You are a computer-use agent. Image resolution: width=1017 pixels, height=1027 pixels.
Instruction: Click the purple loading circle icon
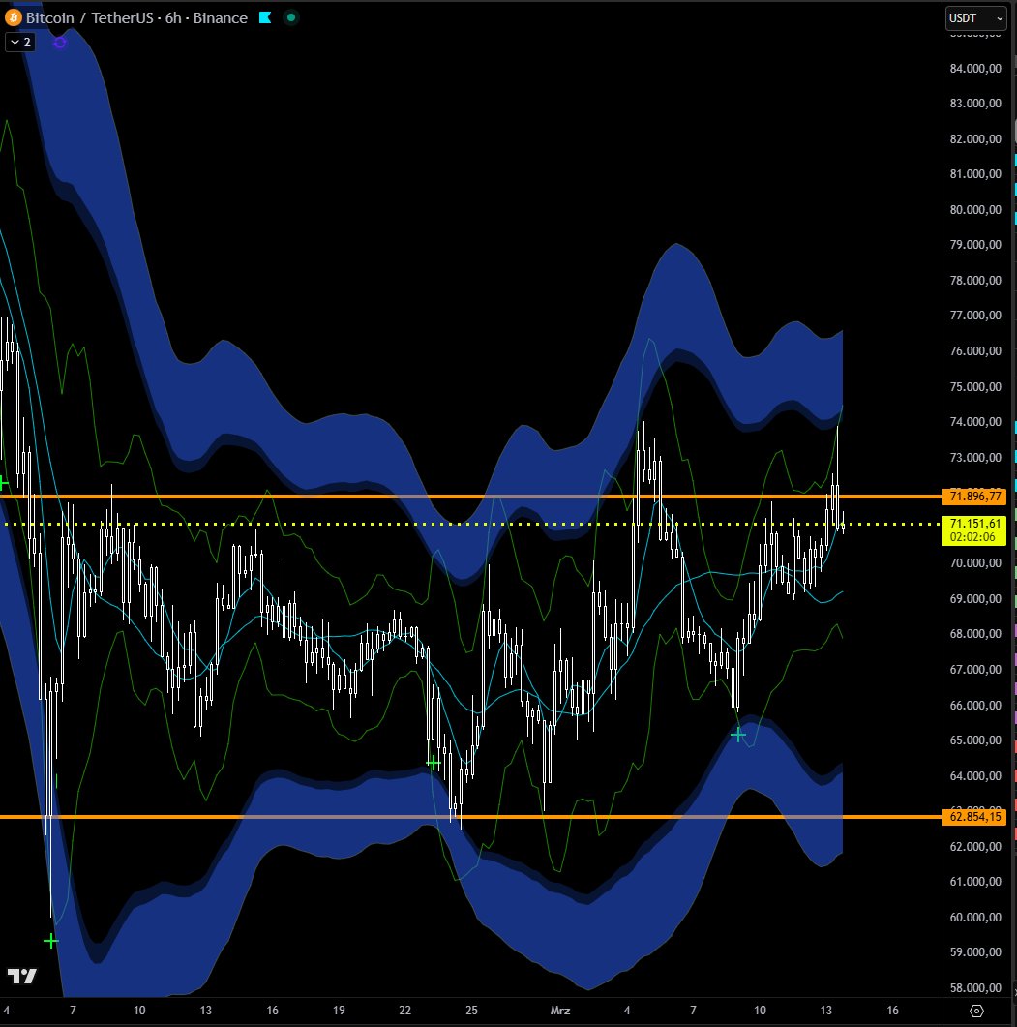pos(60,43)
